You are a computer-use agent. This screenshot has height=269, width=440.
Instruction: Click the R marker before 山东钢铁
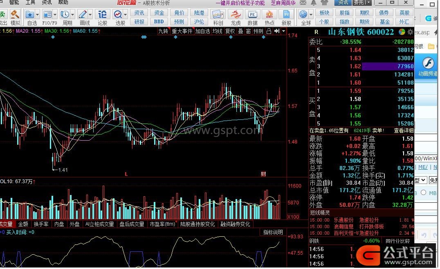[316, 32]
